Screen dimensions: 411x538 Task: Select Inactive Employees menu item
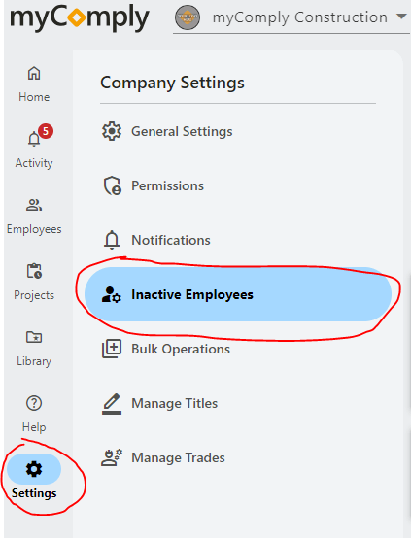pyautogui.click(x=238, y=294)
